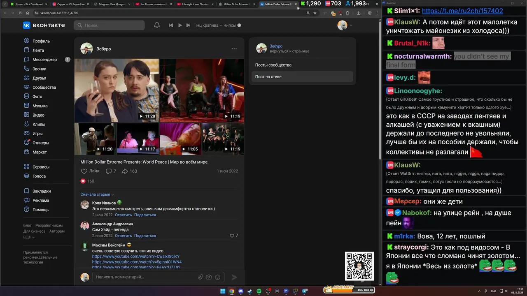
Task: Open the youtube link ending CwsIxXrclKY
Action: click(x=136, y=257)
